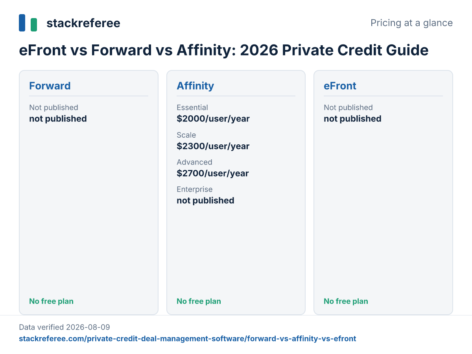Image resolution: width=472 pixels, height=354 pixels.
Task: Click the stackreferee brand name
Action: 83,23
